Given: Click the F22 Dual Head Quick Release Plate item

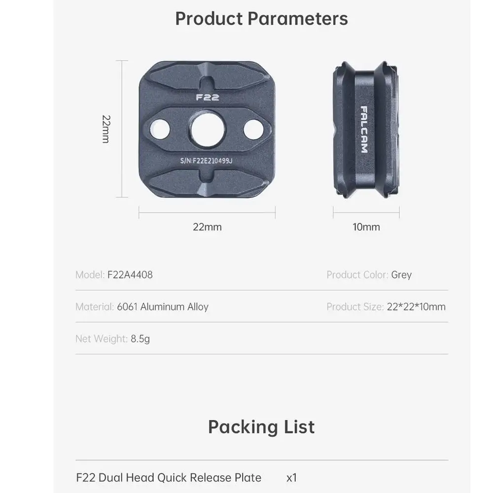Looking at the screenshot, I should [x=169, y=477].
